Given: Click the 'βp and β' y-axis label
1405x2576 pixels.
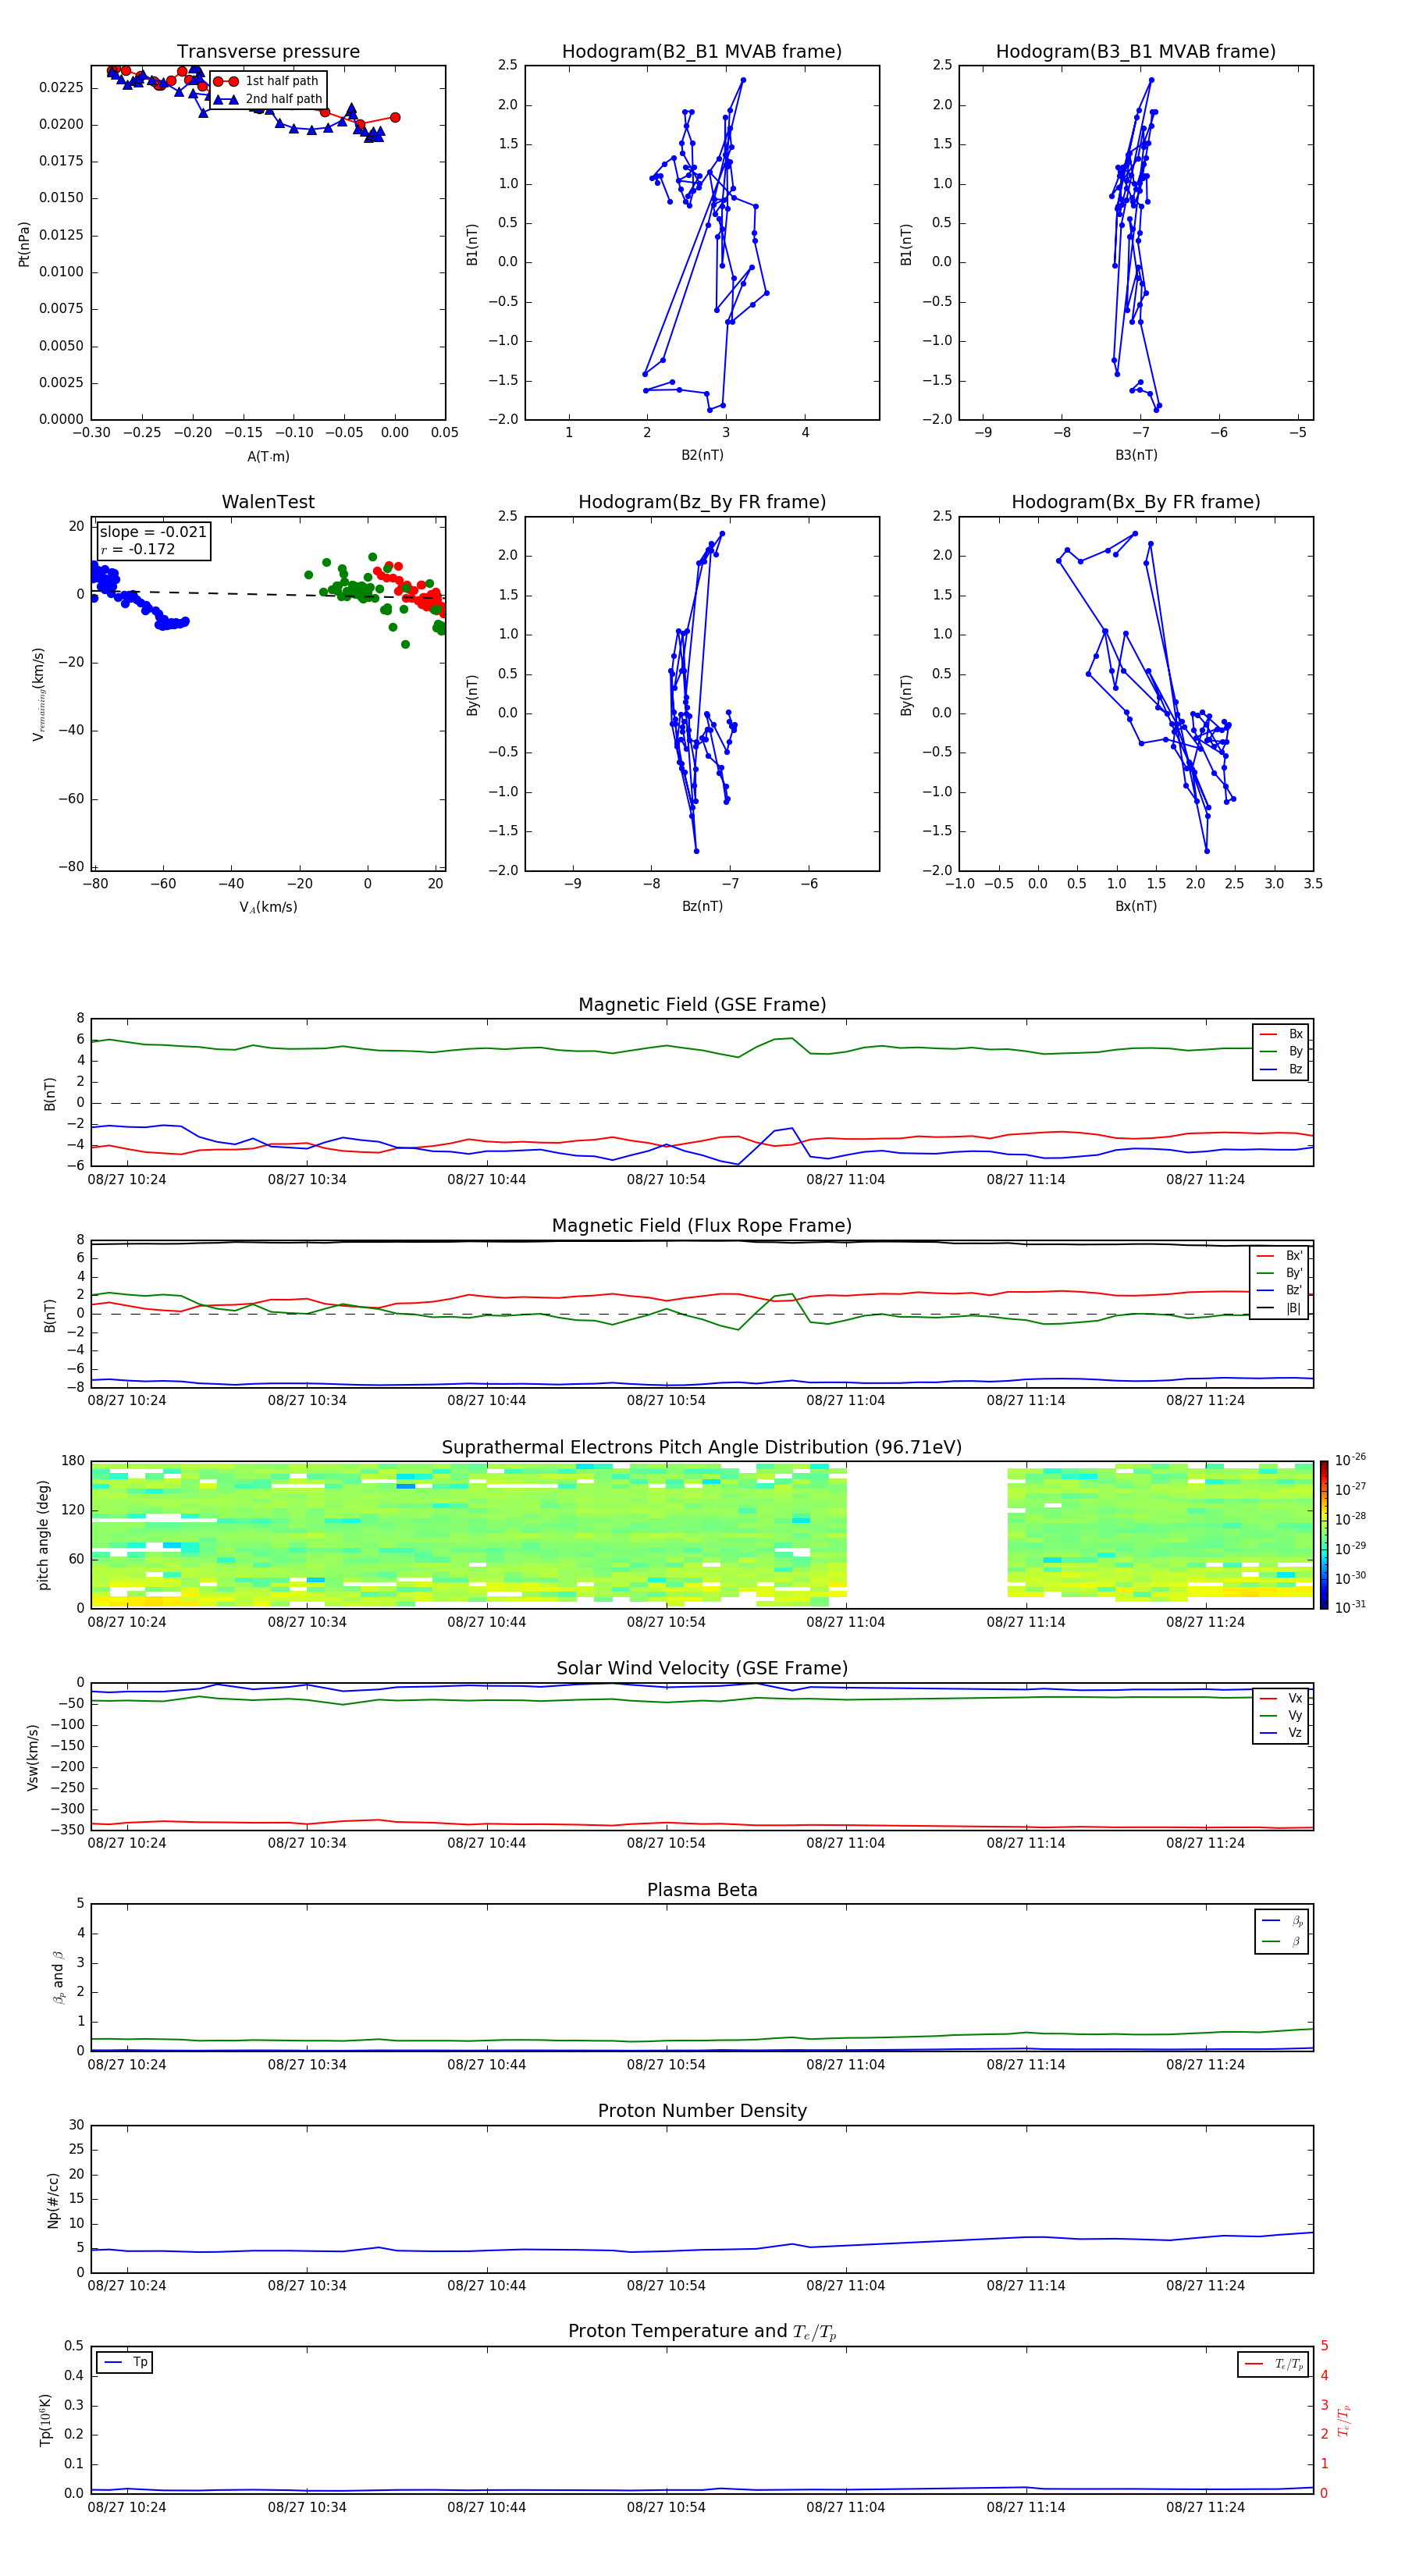Looking at the screenshot, I should [x=58, y=1977].
